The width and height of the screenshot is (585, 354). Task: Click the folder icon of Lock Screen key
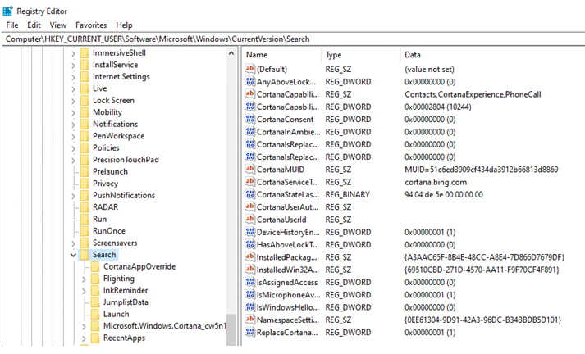click(x=85, y=100)
